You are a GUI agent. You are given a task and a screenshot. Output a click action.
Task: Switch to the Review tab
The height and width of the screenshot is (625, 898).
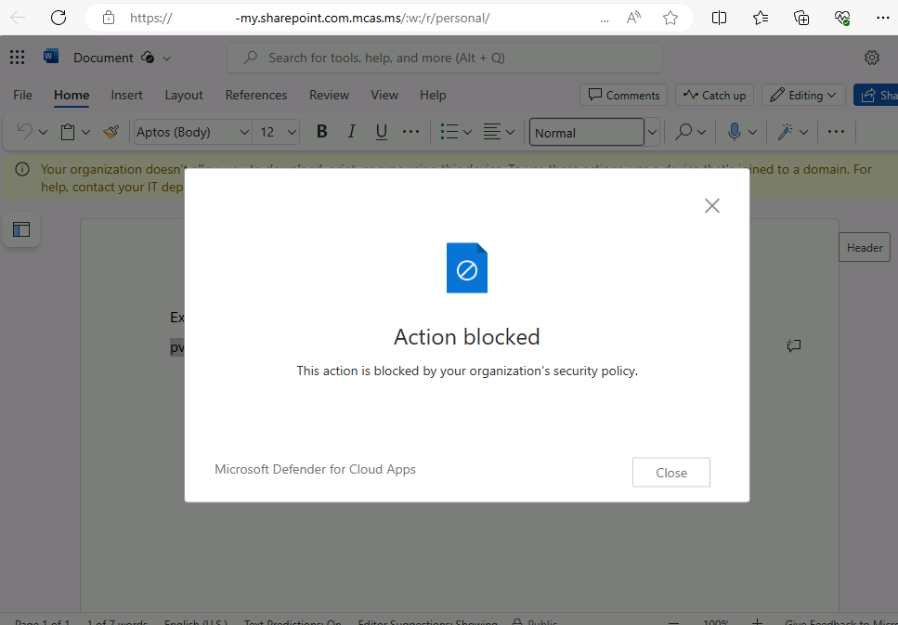click(329, 95)
